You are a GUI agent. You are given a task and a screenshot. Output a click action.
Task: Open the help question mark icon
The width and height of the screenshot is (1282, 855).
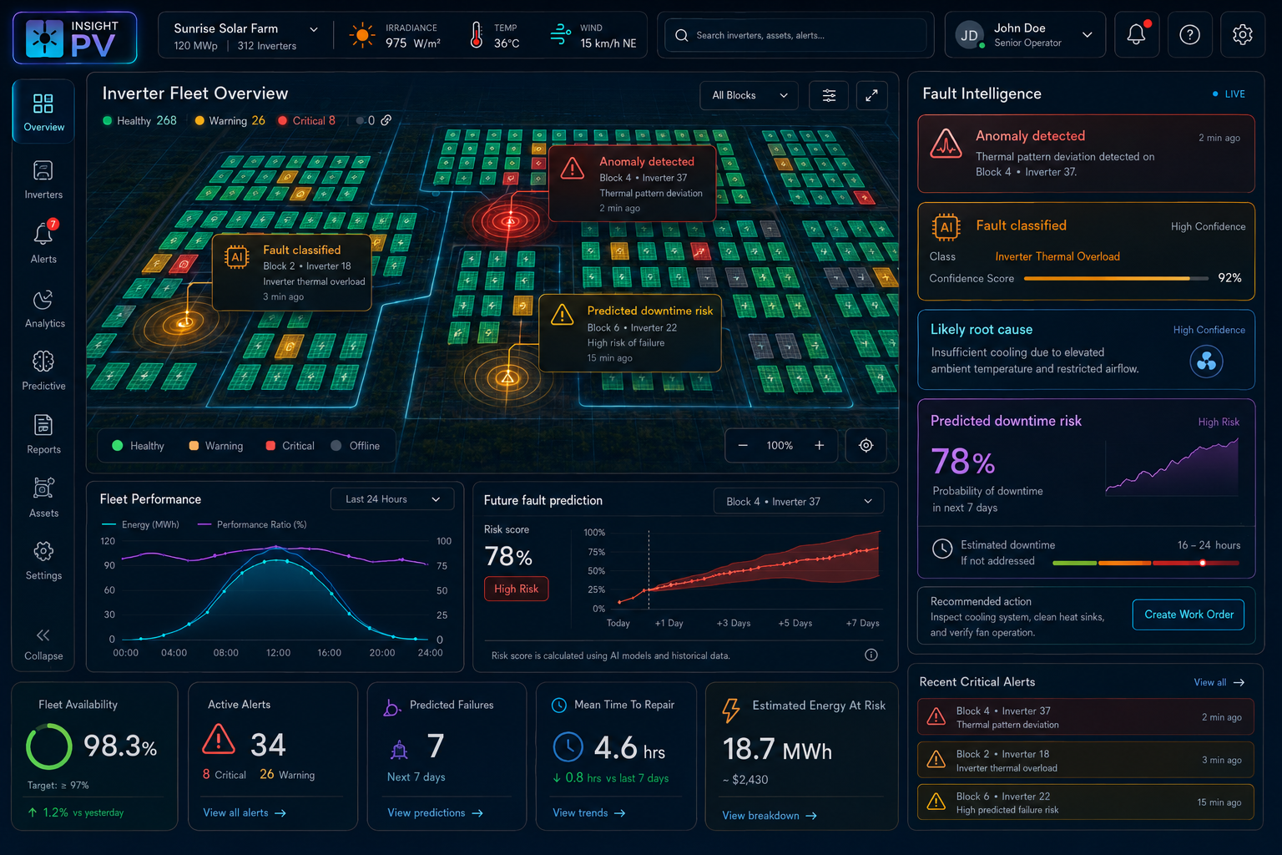pos(1189,34)
